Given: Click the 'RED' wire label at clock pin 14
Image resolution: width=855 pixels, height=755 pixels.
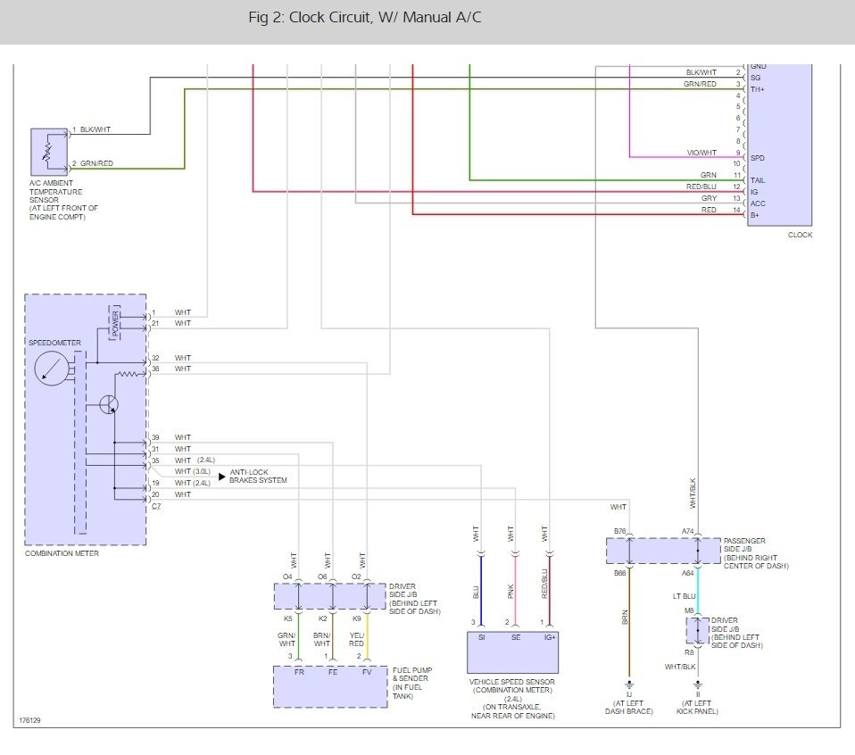Looking at the screenshot, I should 709,210.
